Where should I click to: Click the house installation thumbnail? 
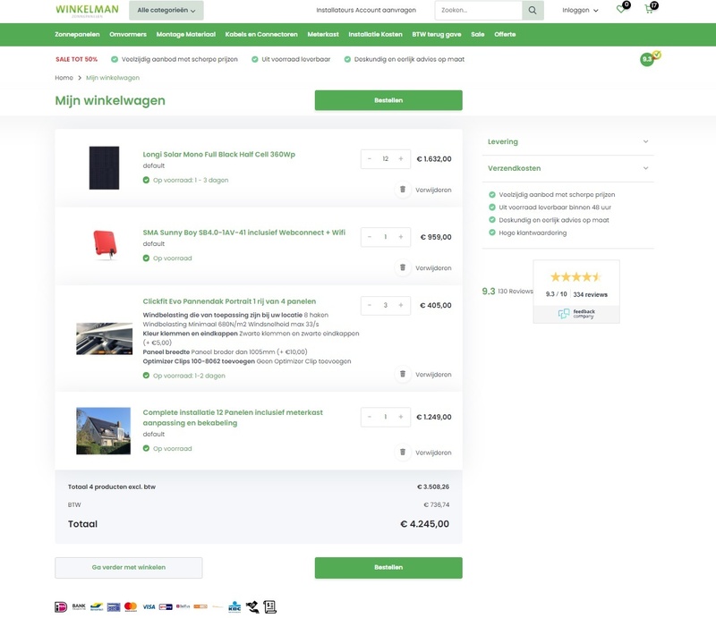pyautogui.click(x=103, y=430)
